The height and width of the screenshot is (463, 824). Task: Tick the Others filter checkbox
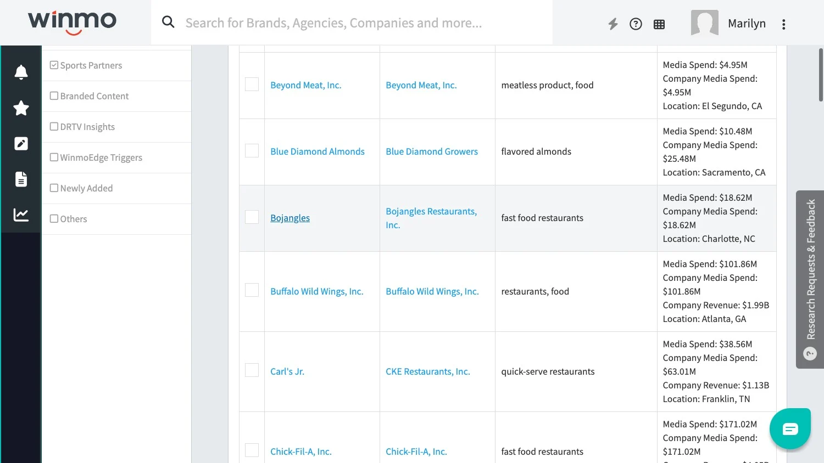(54, 219)
